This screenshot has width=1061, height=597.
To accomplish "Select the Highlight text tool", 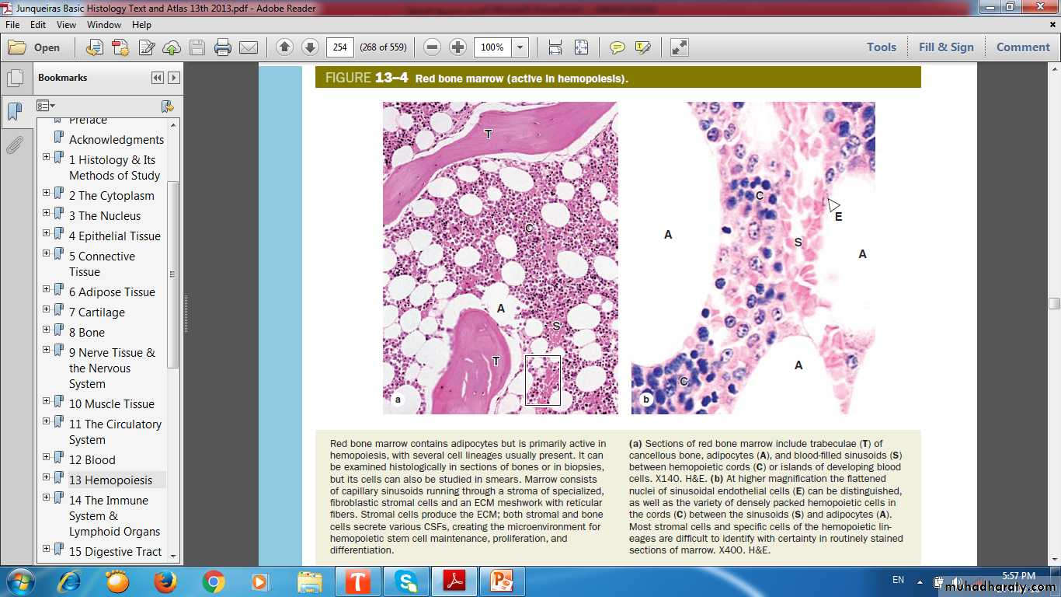I will click(642, 47).
